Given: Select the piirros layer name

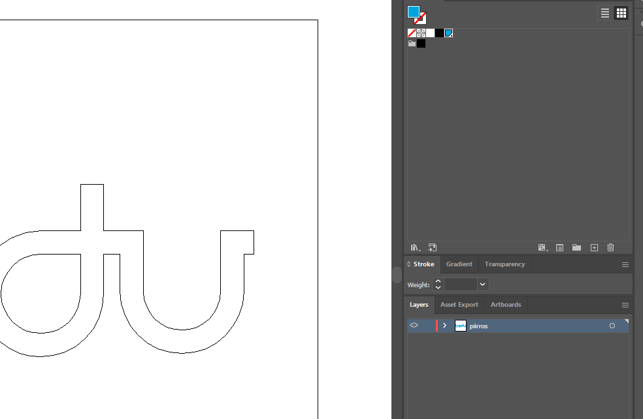Looking at the screenshot, I should click(x=478, y=326).
